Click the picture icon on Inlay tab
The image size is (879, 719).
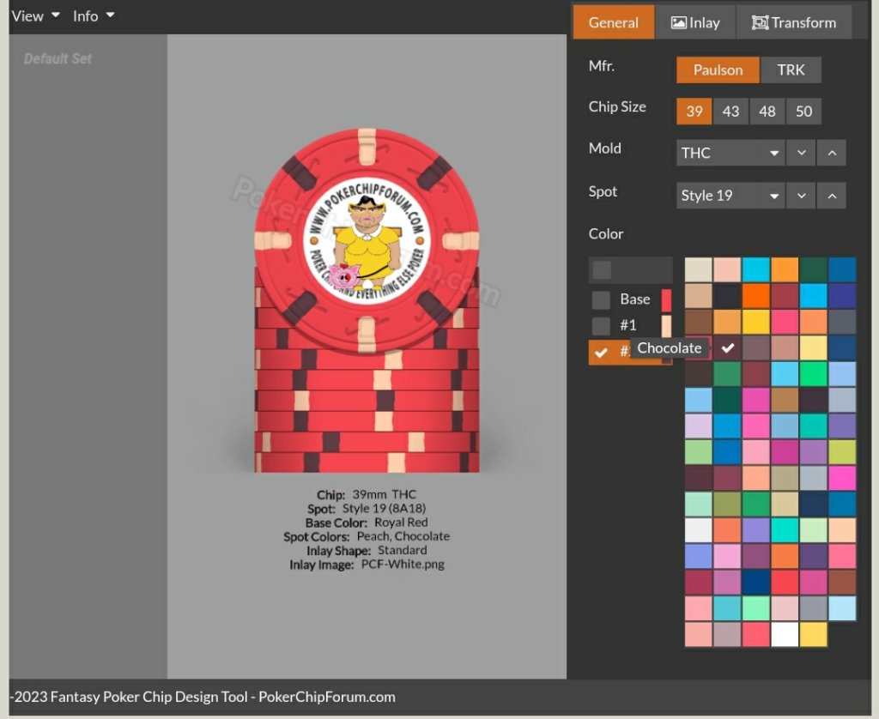[678, 22]
